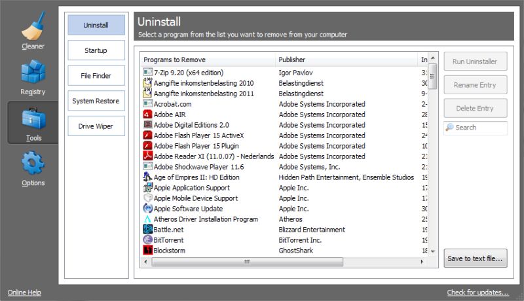Click Save to text file button
The height and width of the screenshot is (301, 524).
click(x=476, y=258)
